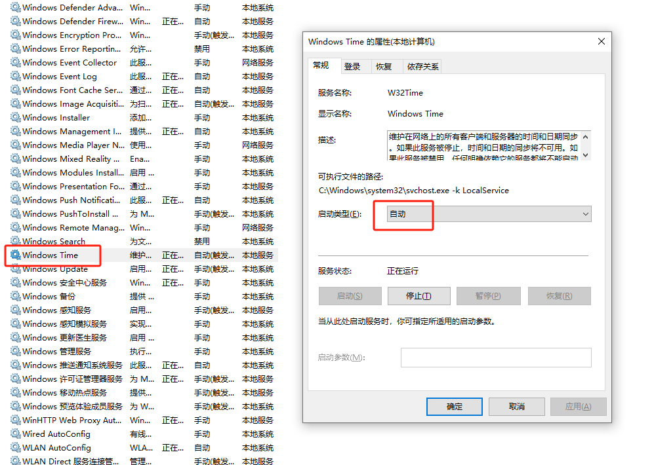
Task: Select Windows Event Collector service name
Action: pos(70,62)
